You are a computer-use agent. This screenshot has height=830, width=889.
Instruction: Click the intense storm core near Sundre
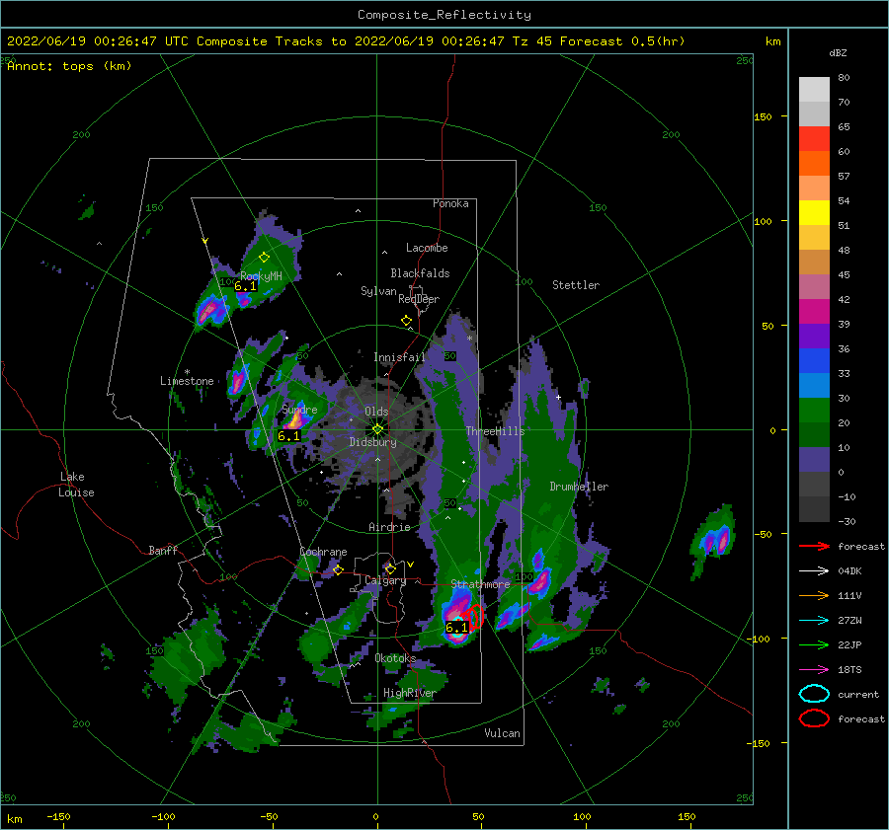[x=294, y=419]
